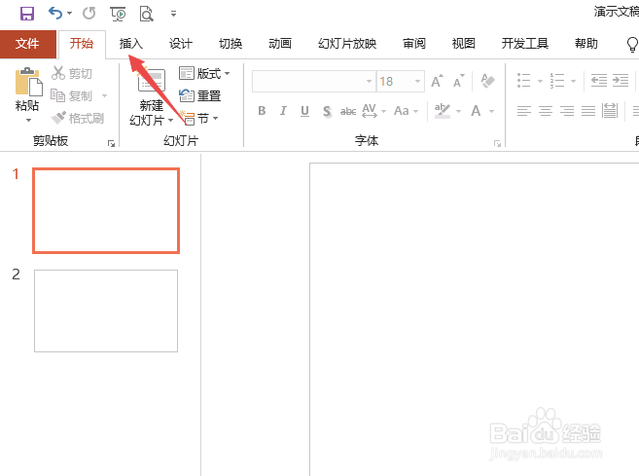639x476 pixels.
Task: Click the 新建幻灯片 (New Slide) button
Action: click(x=152, y=98)
